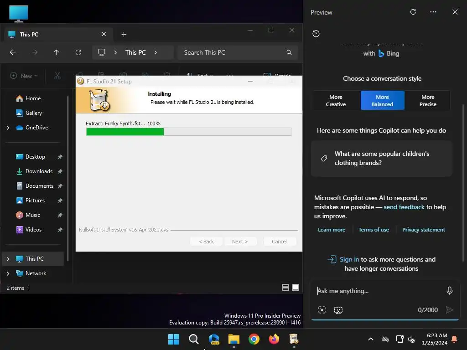467x350 pixels.
Task: Click the This PC desktop icon
Action: coord(18,14)
